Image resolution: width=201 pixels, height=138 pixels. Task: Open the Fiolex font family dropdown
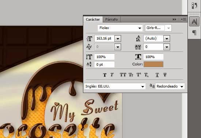coord(120,28)
